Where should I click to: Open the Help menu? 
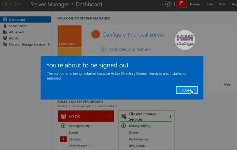coord(234,4)
